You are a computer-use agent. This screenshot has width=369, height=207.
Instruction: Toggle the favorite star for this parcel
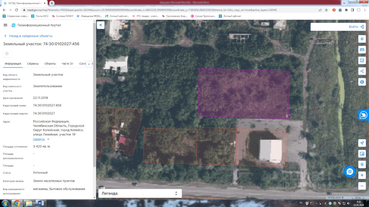(7, 53)
